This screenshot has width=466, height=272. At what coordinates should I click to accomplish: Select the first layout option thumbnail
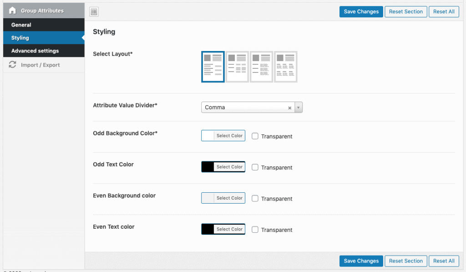pos(213,67)
